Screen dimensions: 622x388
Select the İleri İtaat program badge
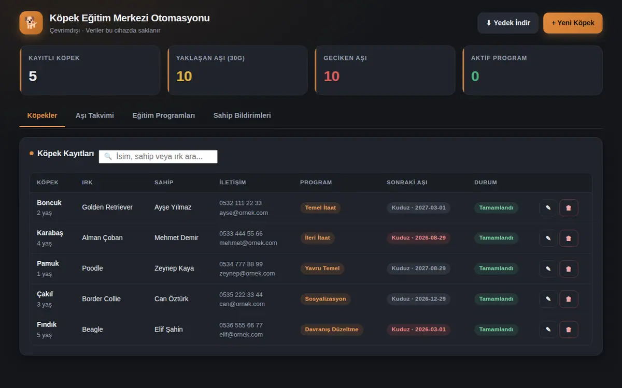(318, 238)
